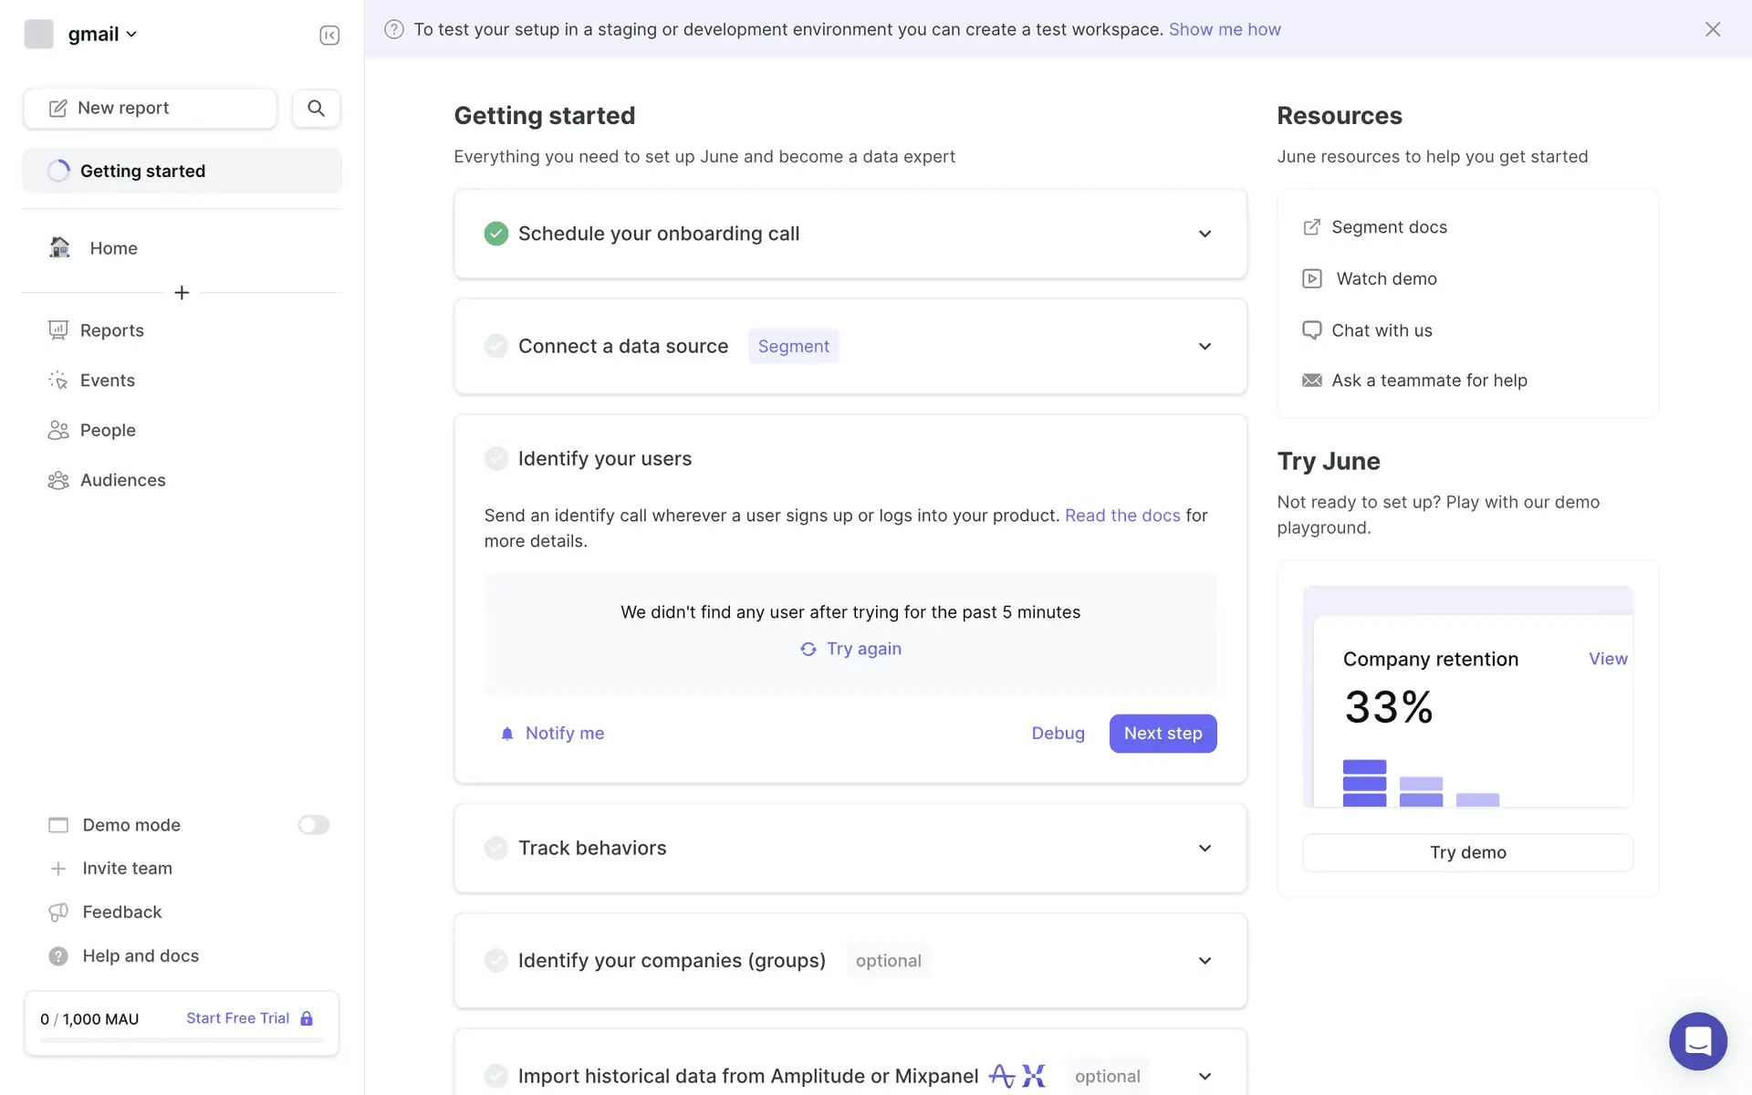Go to Audiences in the sidebar
1752x1095 pixels.
[122, 480]
